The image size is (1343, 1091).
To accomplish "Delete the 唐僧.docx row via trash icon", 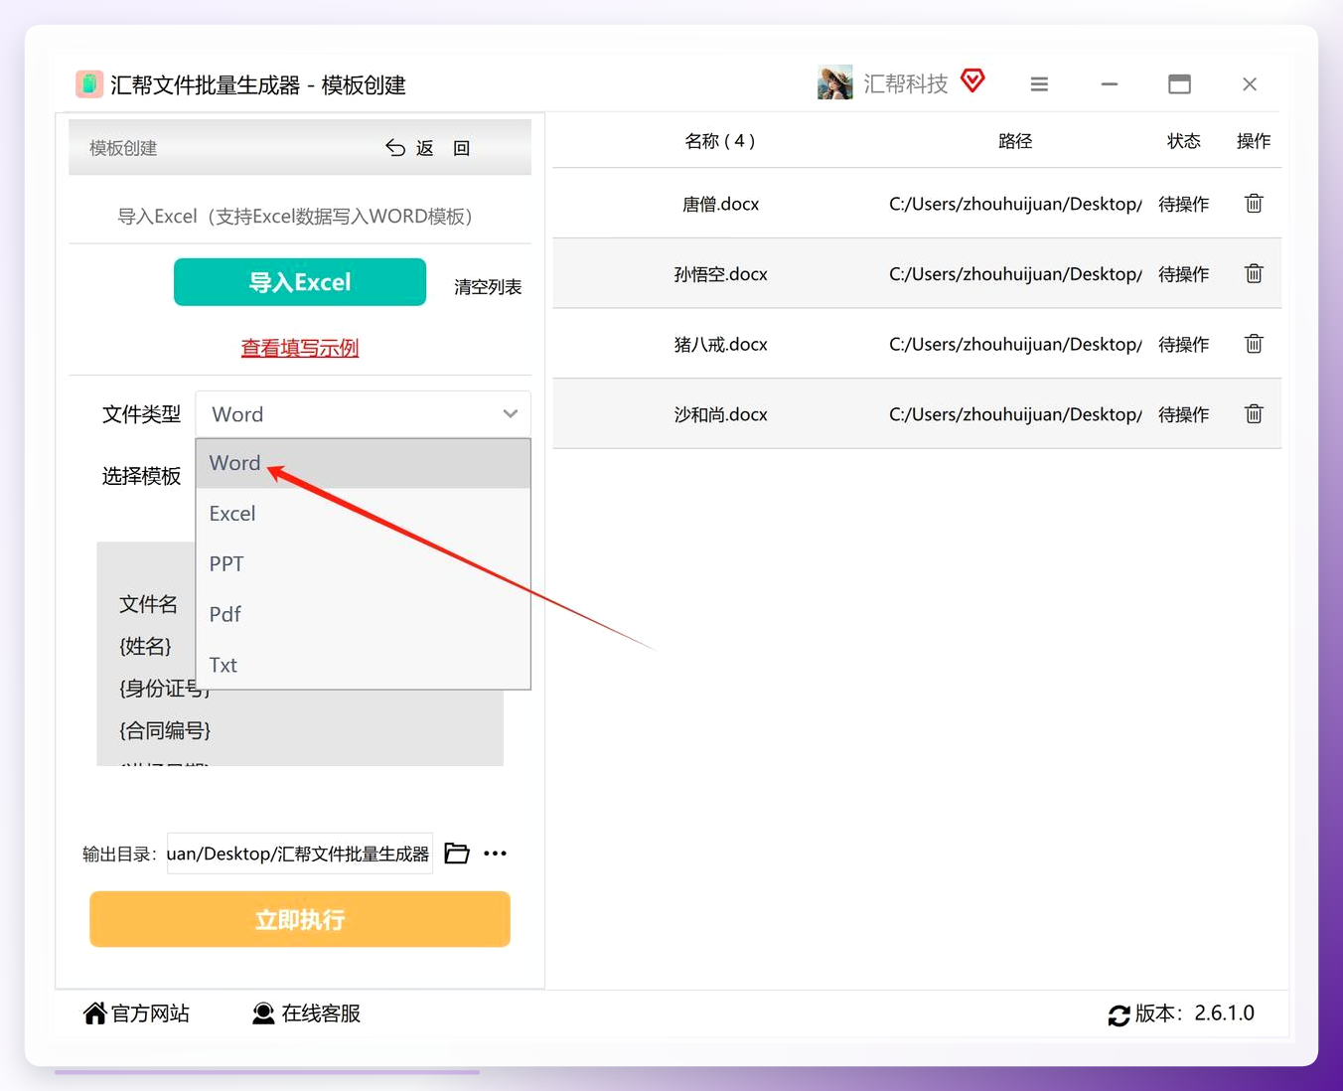I will click(1254, 204).
